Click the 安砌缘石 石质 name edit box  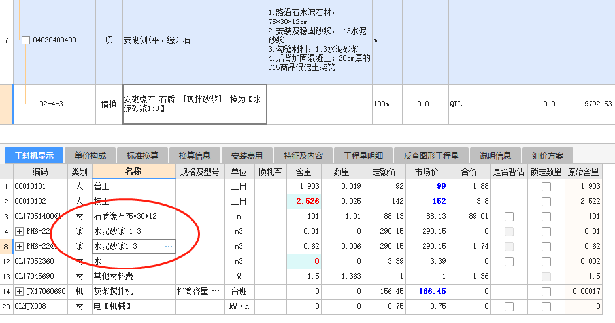pyautogui.click(x=195, y=104)
